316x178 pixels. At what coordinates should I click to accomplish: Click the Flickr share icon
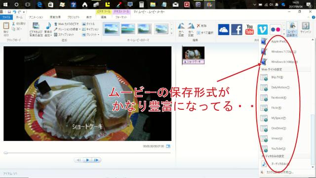coord(276,30)
